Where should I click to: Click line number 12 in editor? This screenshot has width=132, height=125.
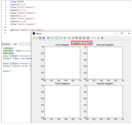pyautogui.click(x=5, y=33)
